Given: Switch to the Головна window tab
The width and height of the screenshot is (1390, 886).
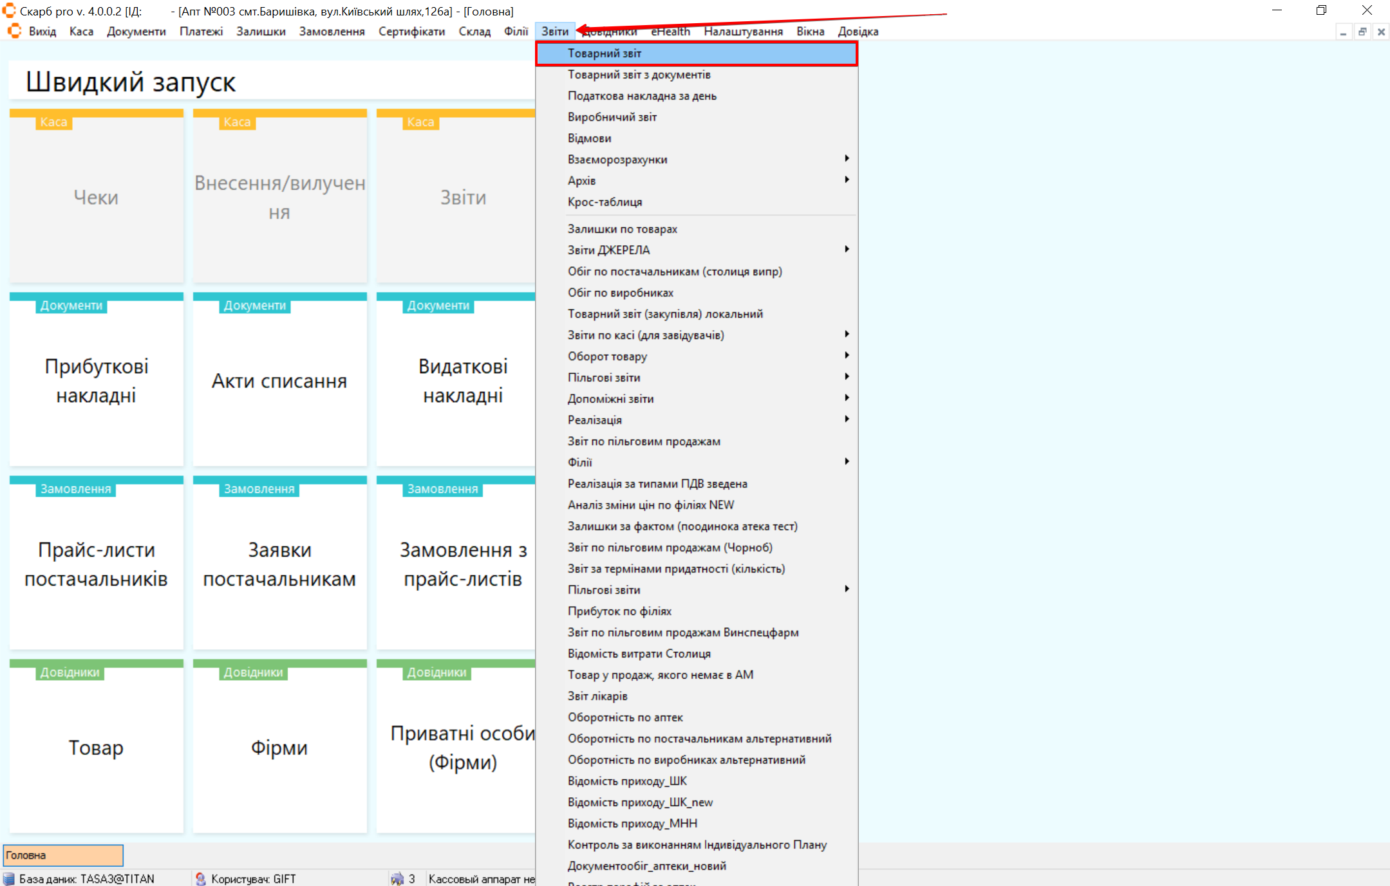Looking at the screenshot, I should (62, 855).
